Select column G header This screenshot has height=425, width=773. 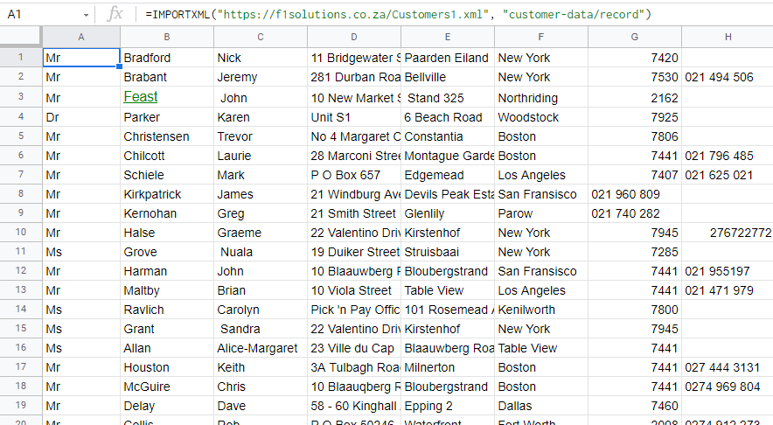(x=634, y=37)
